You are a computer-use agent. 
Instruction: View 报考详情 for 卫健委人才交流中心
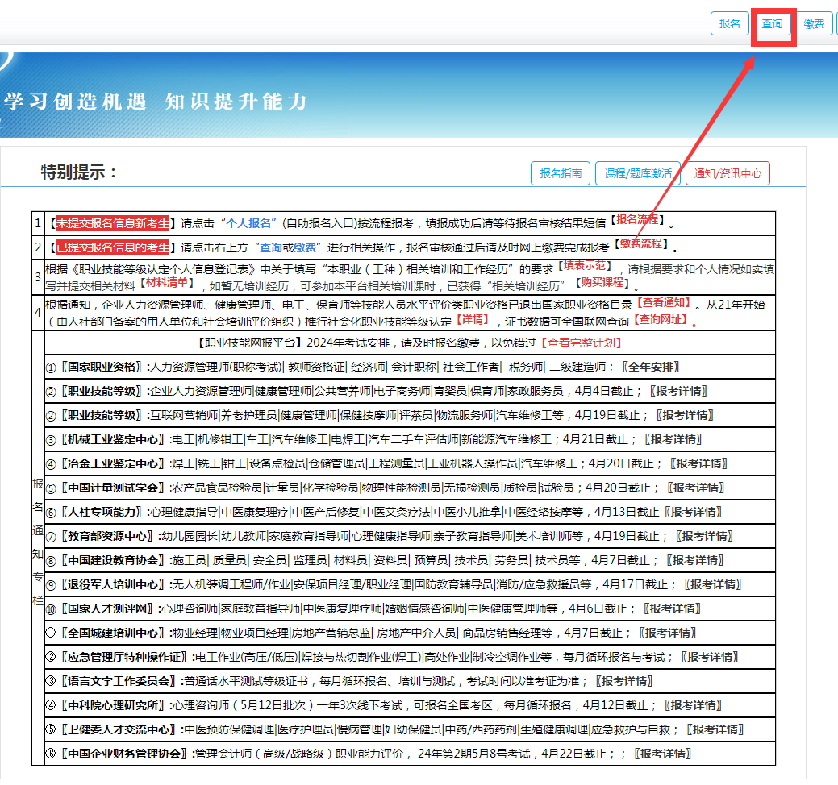[715, 729]
